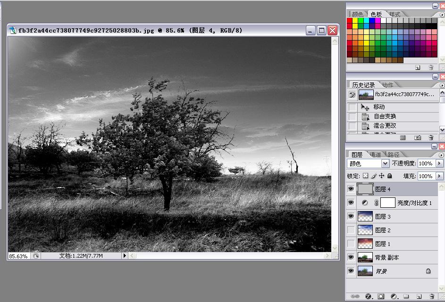Lock image pixels brush icon
Image resolution: width=445 pixels, height=302 pixels.
pos(373,176)
